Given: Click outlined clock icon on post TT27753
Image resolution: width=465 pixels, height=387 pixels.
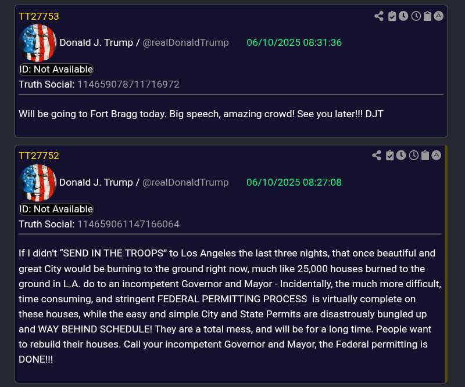Looking at the screenshot, I should (416, 16).
